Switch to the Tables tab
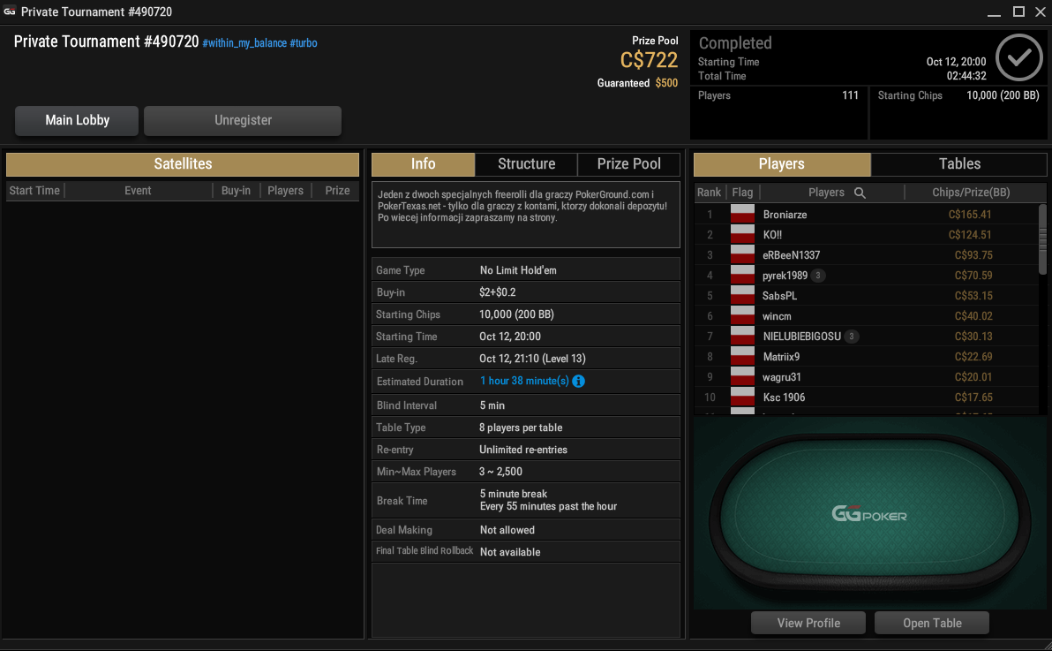The width and height of the screenshot is (1052, 651). [x=958, y=164]
